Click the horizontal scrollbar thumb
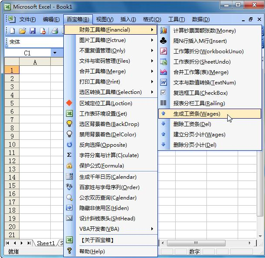The height and width of the screenshot is (258, 265). [x=196, y=243]
